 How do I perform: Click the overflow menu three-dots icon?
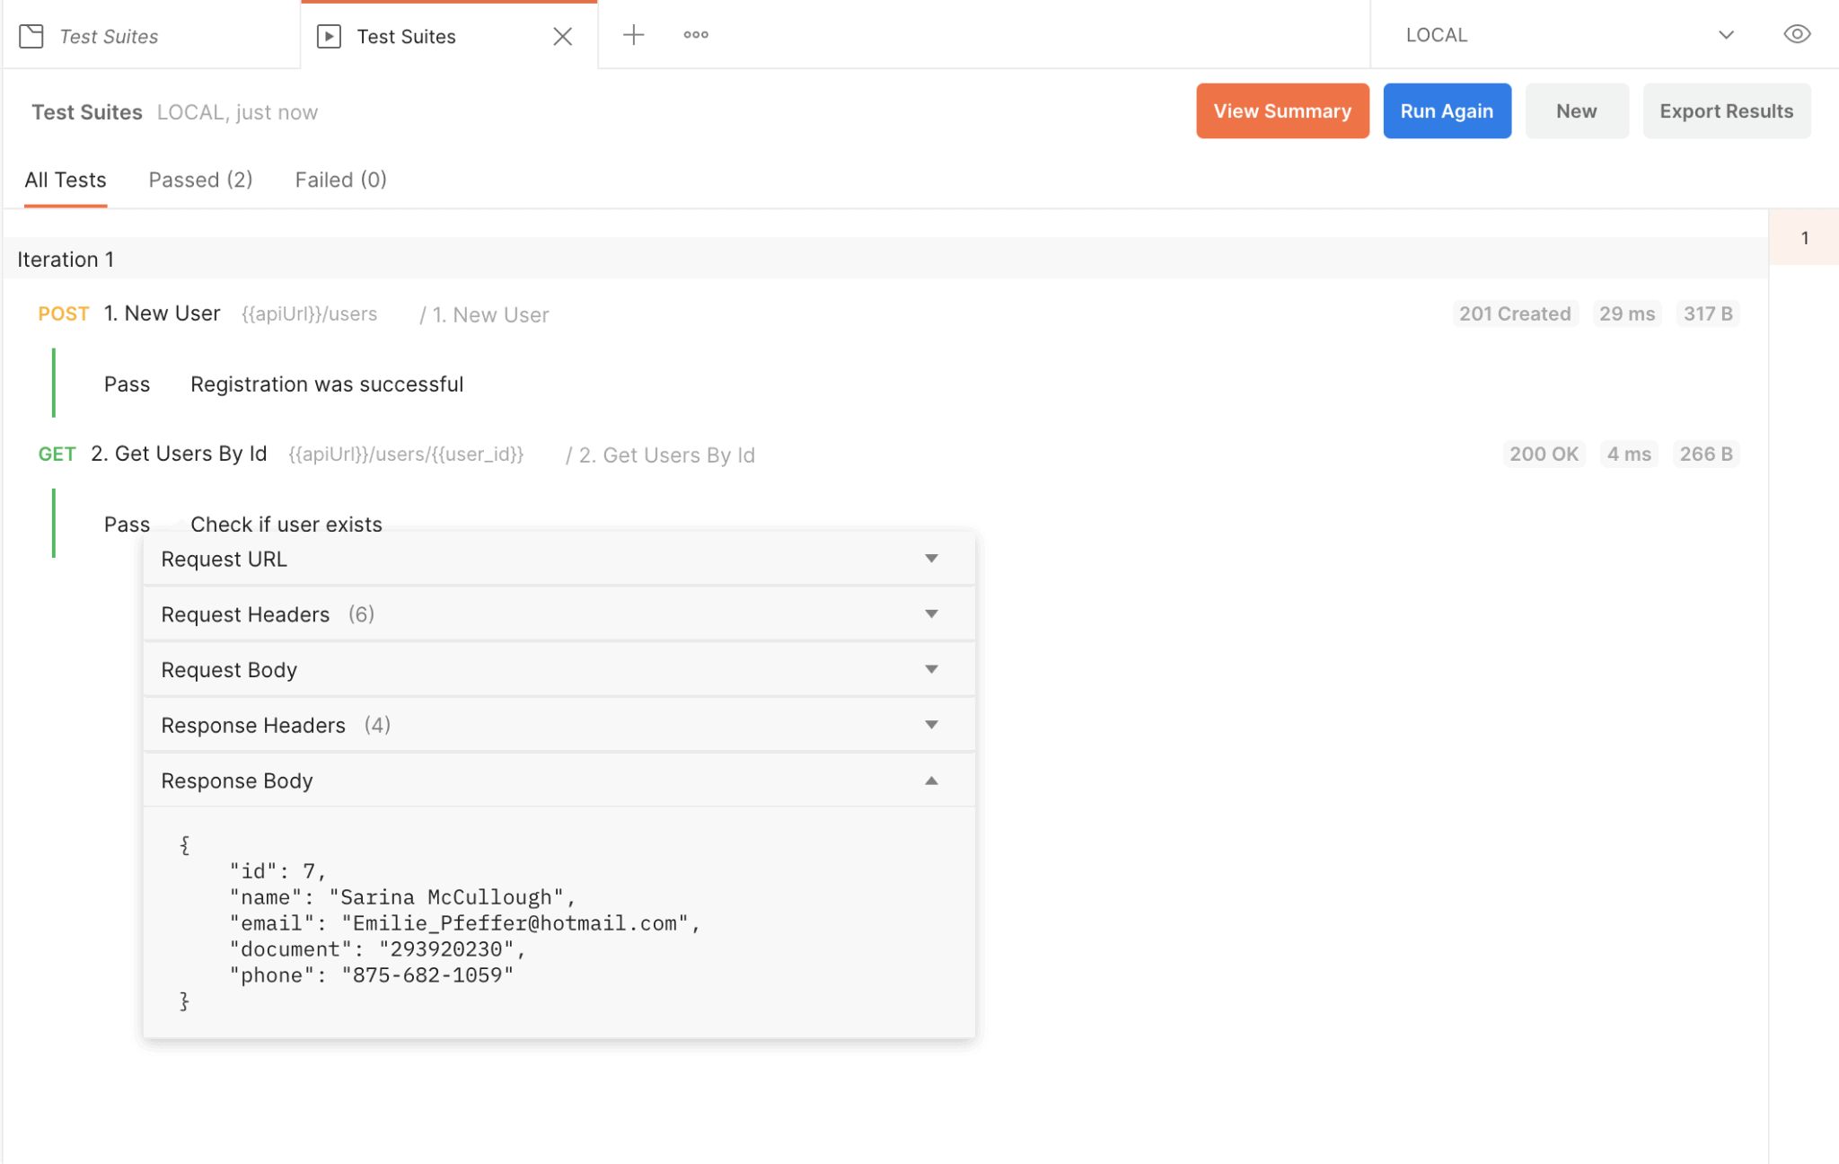[696, 33]
